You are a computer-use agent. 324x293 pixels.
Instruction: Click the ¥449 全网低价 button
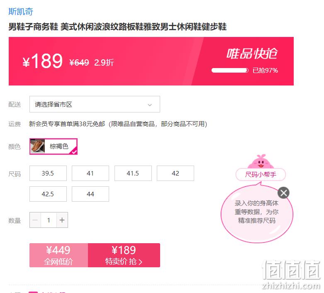(58, 255)
